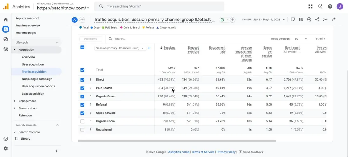Image resolution: width=348 pixels, height=157 pixels.
Task: Open the user account avatar J
Action: tap(340, 6)
